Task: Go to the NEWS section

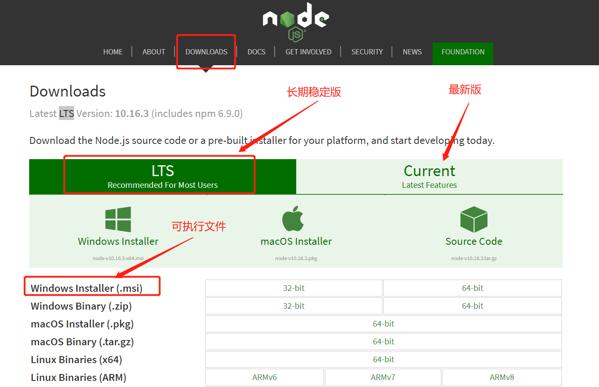Action: coord(412,51)
